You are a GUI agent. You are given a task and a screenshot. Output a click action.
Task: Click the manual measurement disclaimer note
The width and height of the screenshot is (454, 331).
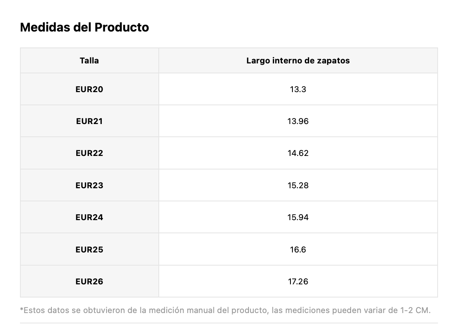tap(225, 310)
